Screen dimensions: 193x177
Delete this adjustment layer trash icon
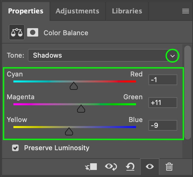pyautogui.click(x=169, y=167)
